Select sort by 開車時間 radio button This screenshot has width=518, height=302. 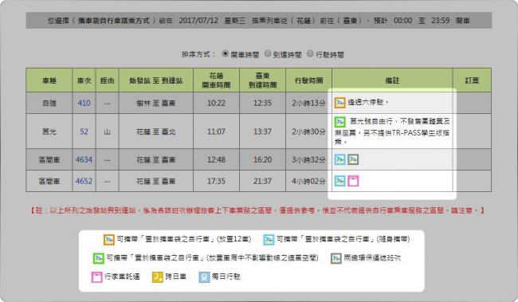(x=225, y=53)
